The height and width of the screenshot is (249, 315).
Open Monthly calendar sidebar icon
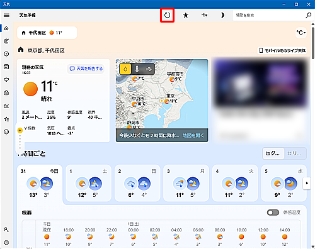click(6, 67)
